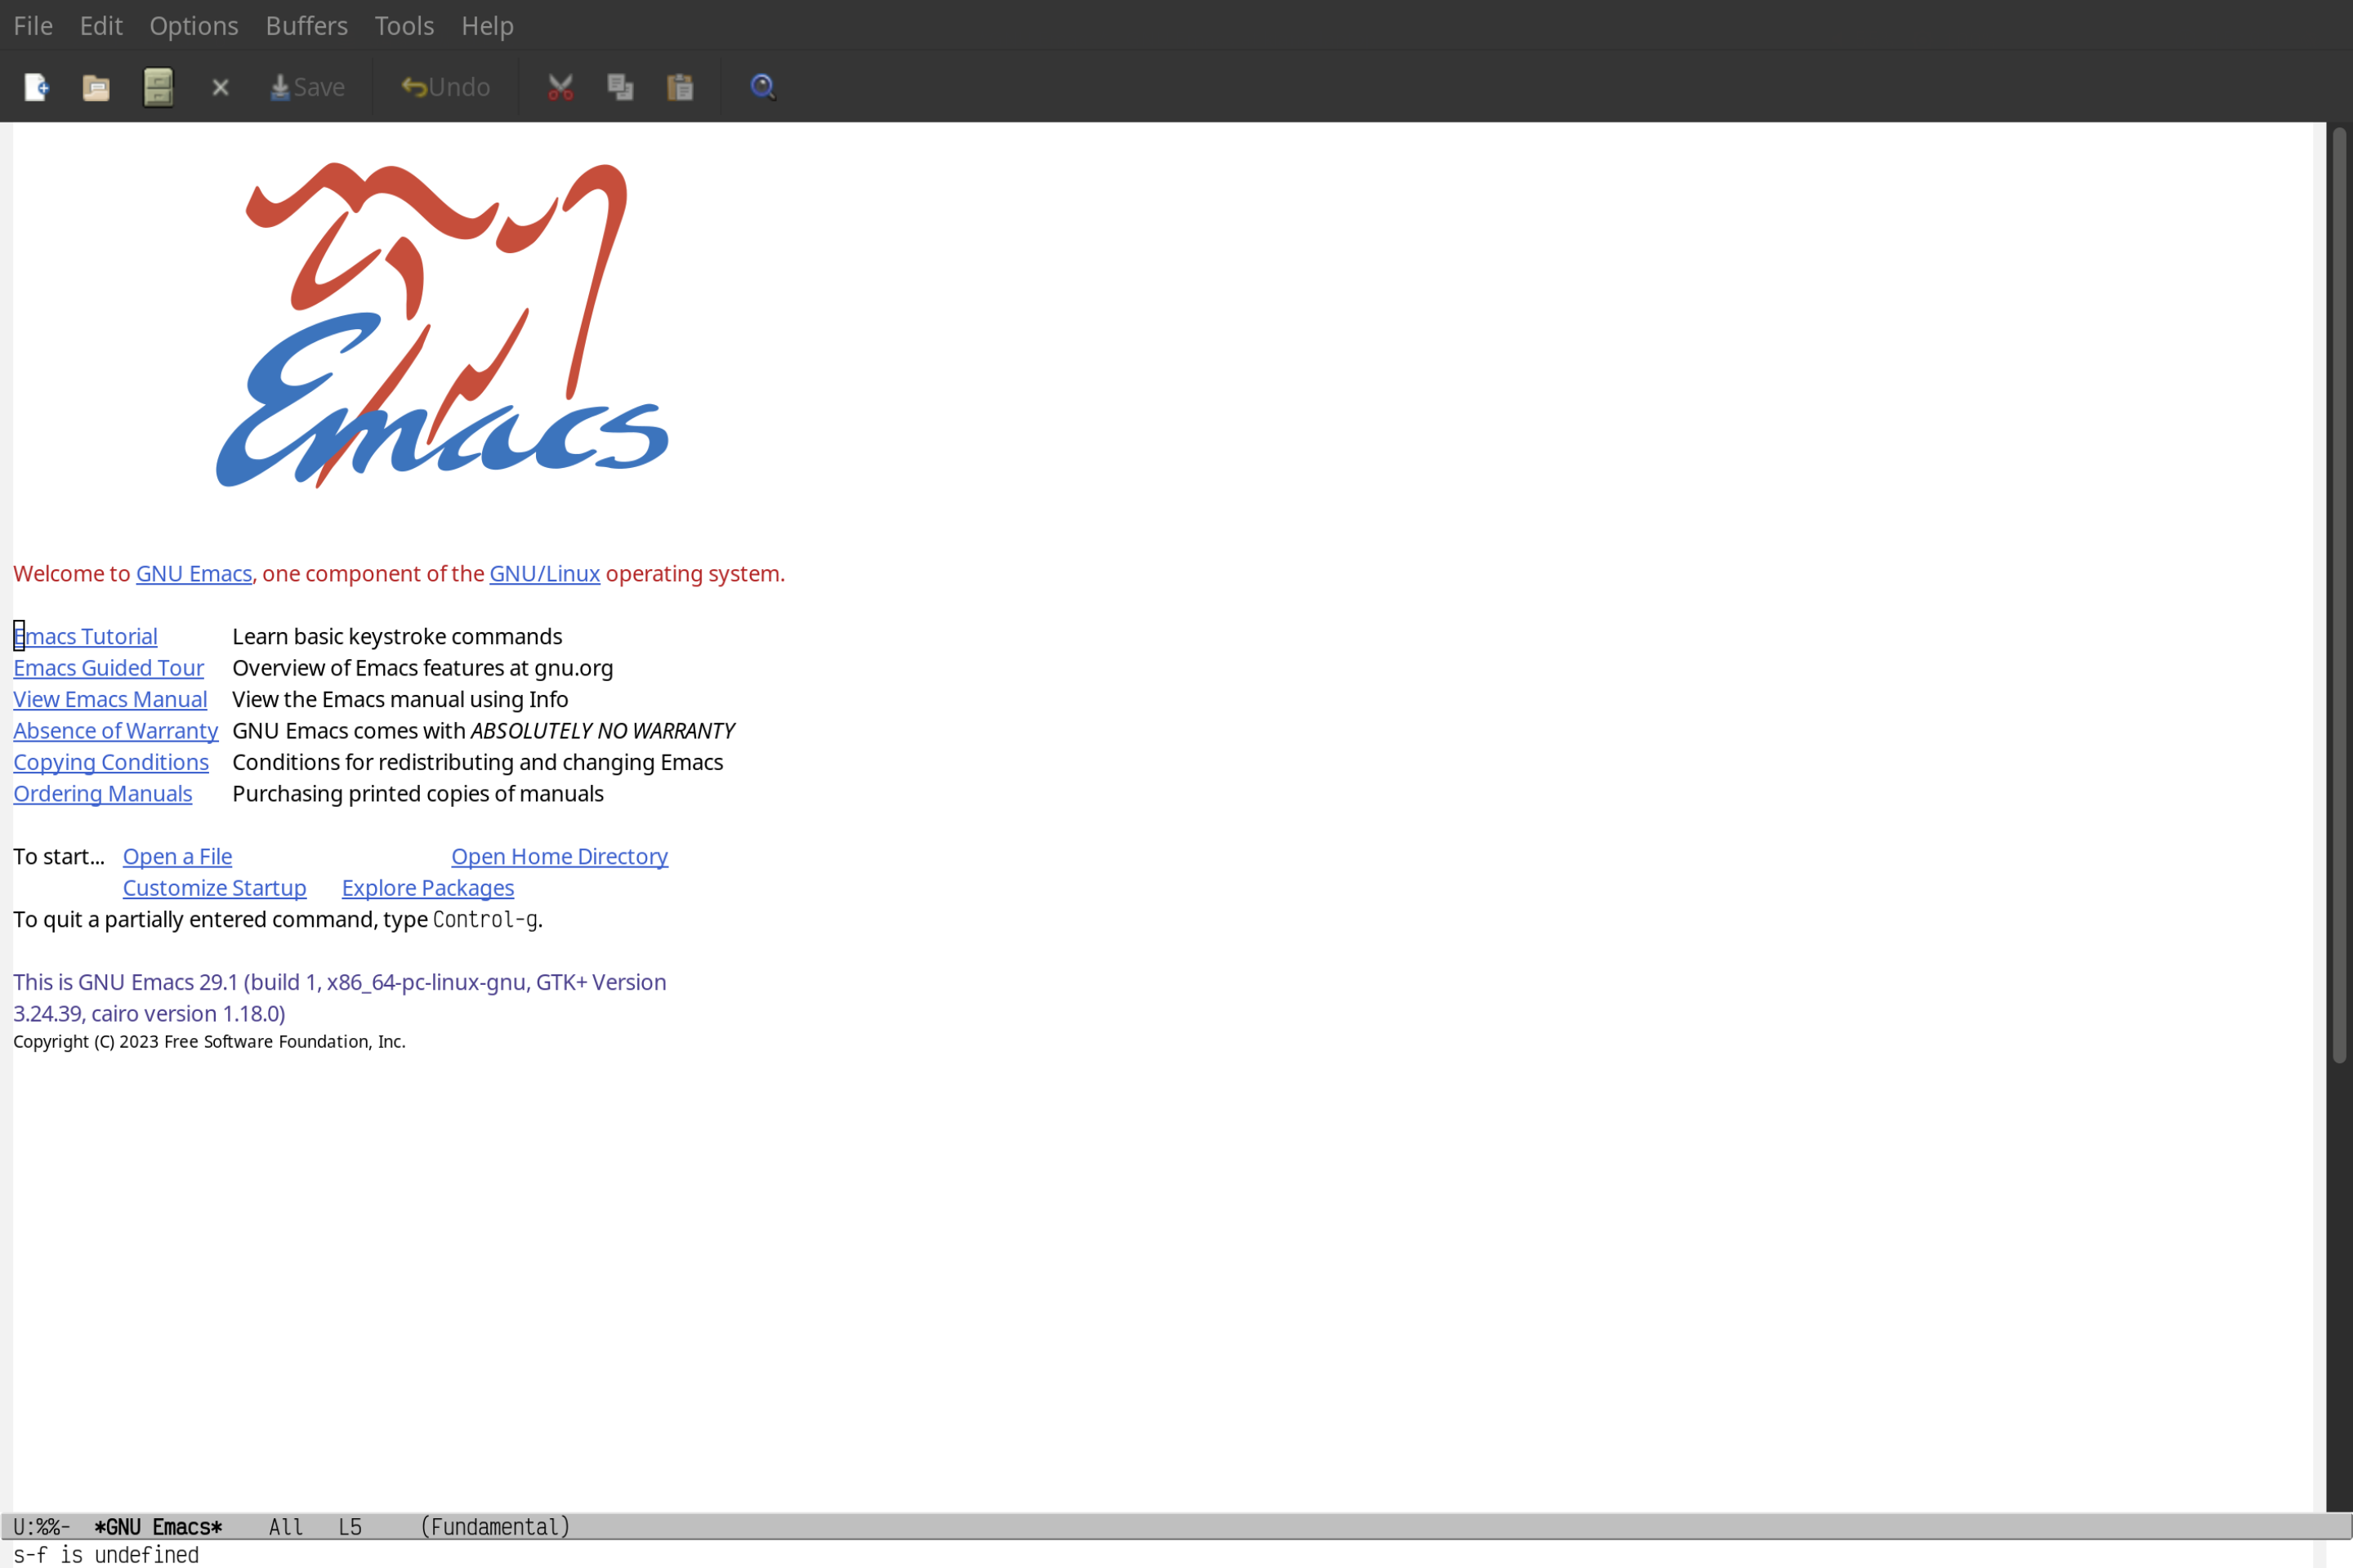The height and width of the screenshot is (1568, 2353).
Task: Click the New File icon
Action: [35, 86]
